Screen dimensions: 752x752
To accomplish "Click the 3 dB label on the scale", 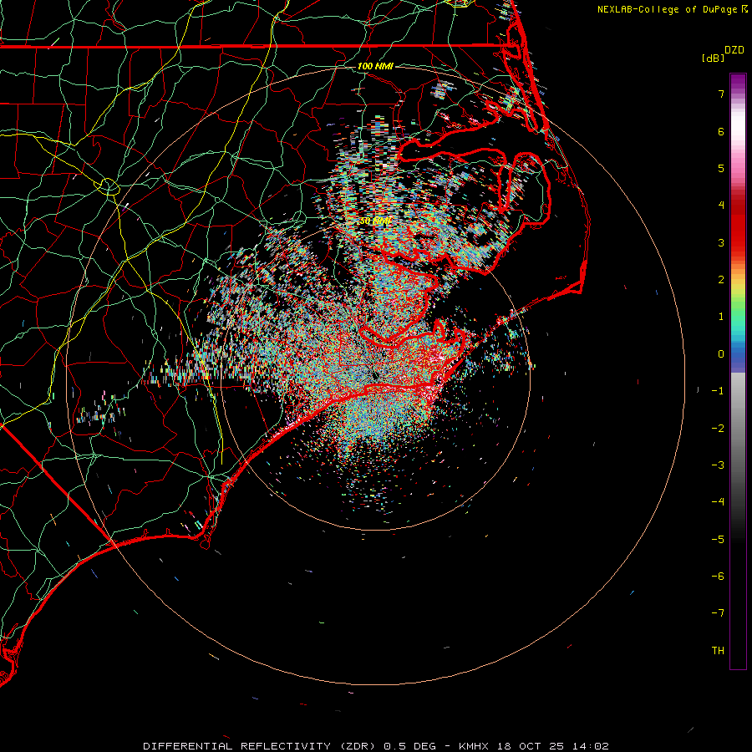I will click(721, 242).
